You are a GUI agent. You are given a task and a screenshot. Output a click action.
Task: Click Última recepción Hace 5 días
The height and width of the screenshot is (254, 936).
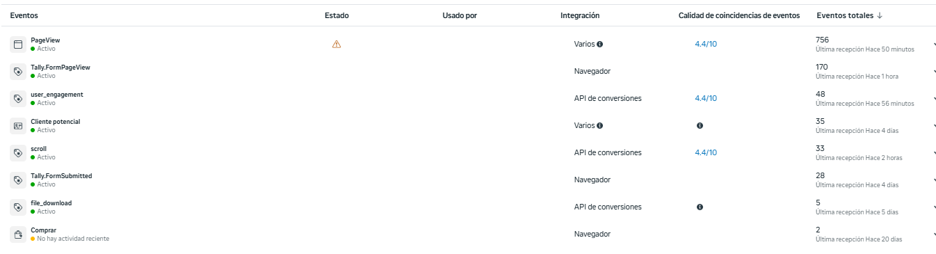[x=857, y=212]
